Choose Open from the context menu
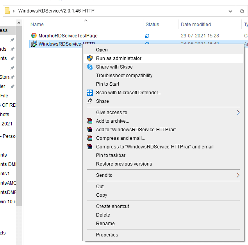The image size is (248, 245). [x=163, y=50]
